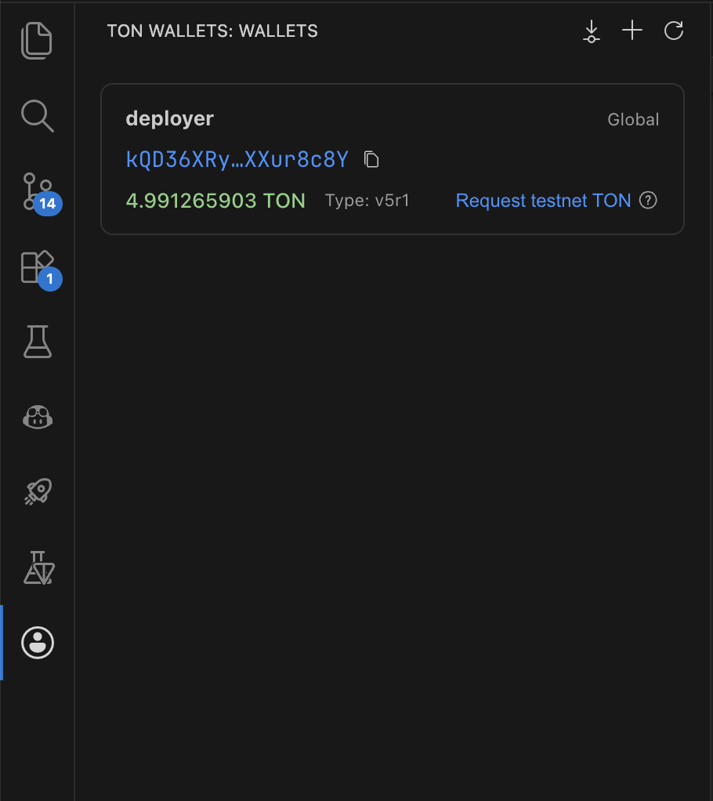Image resolution: width=713 pixels, height=801 pixels.
Task: Open Source Control with 14 changes
Action: tap(37, 191)
